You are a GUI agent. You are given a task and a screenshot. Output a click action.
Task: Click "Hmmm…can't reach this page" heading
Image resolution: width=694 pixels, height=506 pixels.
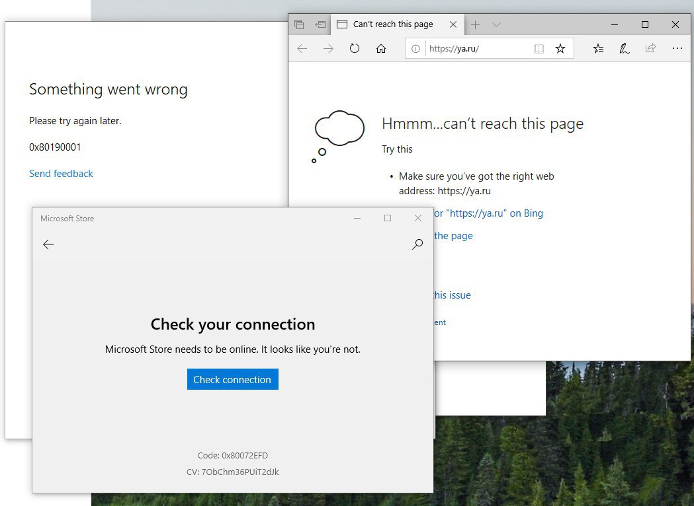[483, 124]
